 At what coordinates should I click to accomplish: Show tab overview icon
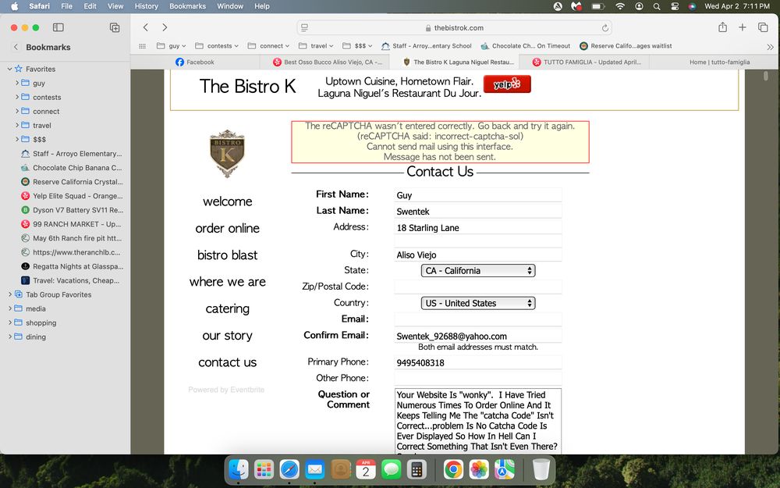pos(763,27)
